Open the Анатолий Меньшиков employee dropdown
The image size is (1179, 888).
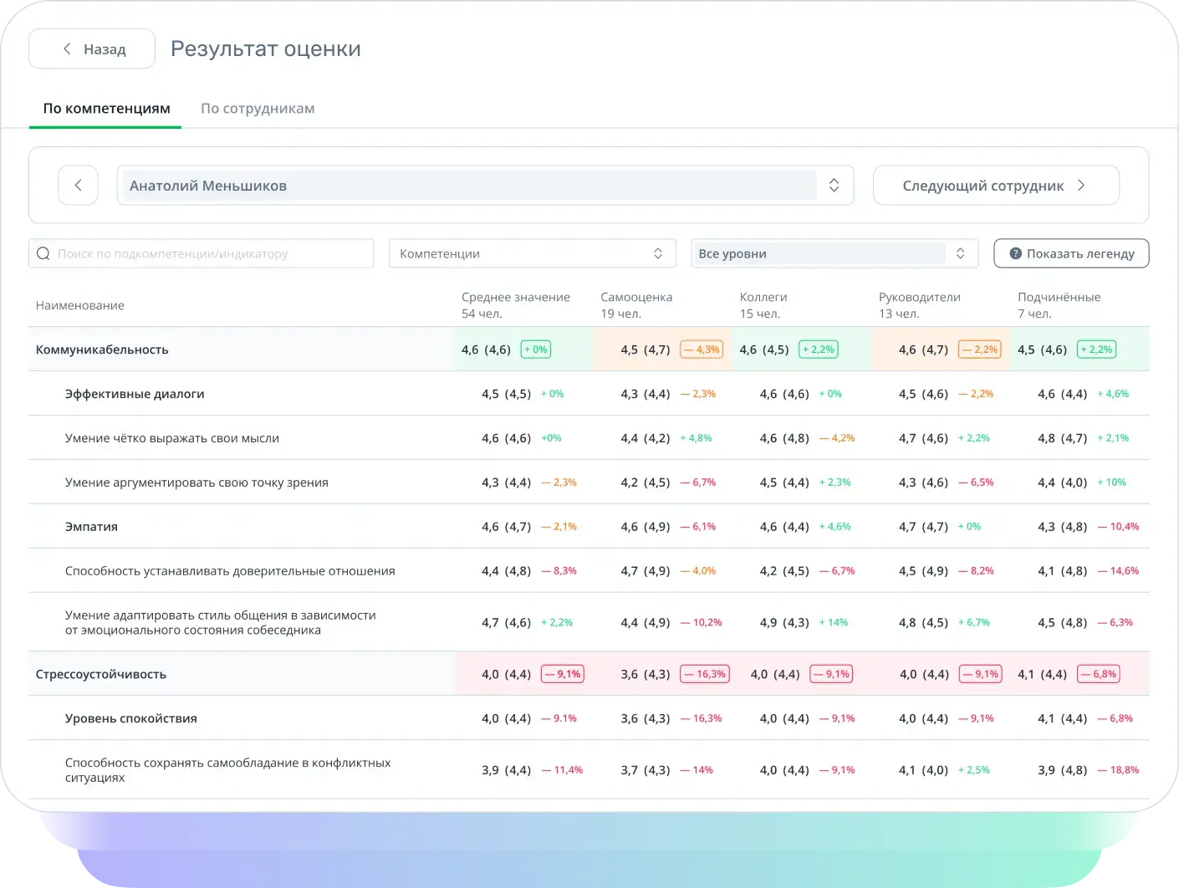point(485,186)
